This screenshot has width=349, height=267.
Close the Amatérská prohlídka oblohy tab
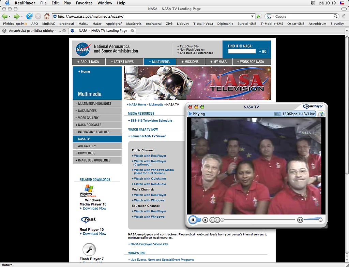coord(64,31)
